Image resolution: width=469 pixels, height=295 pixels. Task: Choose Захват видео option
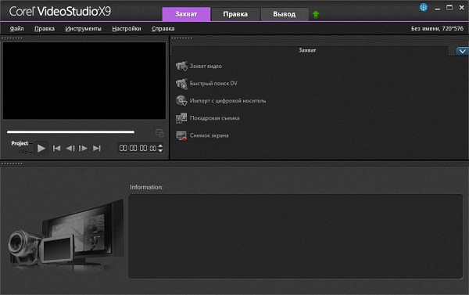(206, 67)
